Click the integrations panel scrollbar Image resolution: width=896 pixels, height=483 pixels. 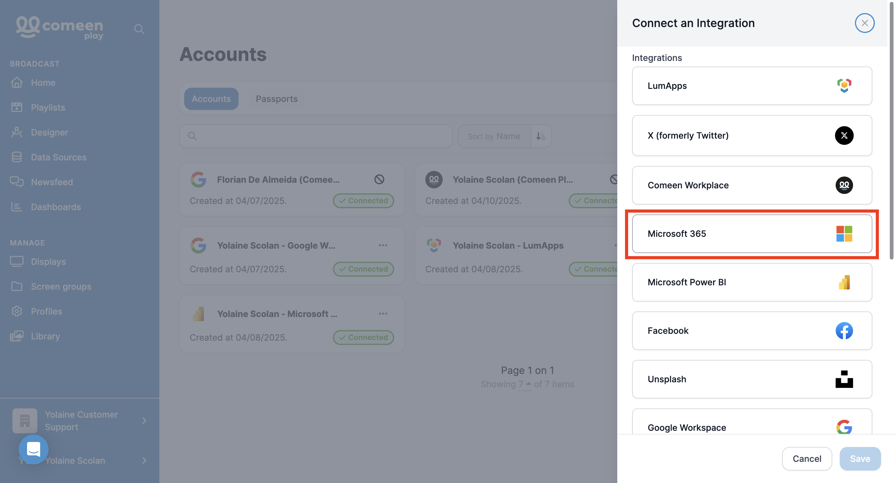pyautogui.click(x=892, y=130)
